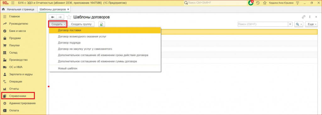This screenshot has width=322, height=115.
Task: Open favorites star icon in title bar
Action: (265, 3)
